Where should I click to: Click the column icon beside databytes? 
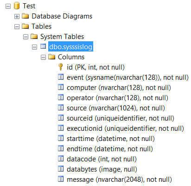click(x=61, y=169)
